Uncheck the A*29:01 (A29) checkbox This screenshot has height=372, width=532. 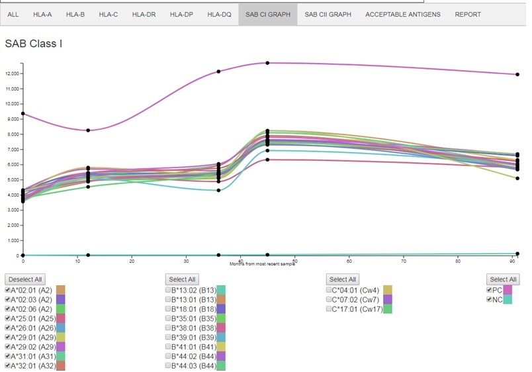(x=8, y=337)
